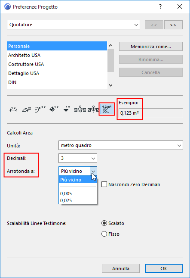Viewport: 190px width, 278px height.
Task: Click the standards list scrollbar thumb
Action: tap(110, 60)
